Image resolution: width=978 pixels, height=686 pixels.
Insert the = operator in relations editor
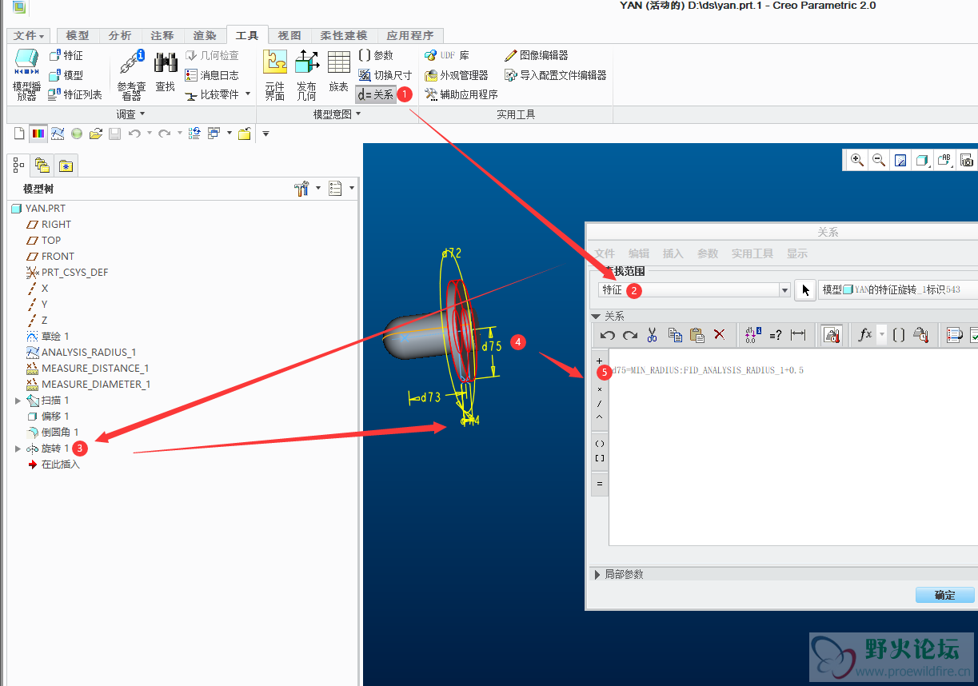600,484
